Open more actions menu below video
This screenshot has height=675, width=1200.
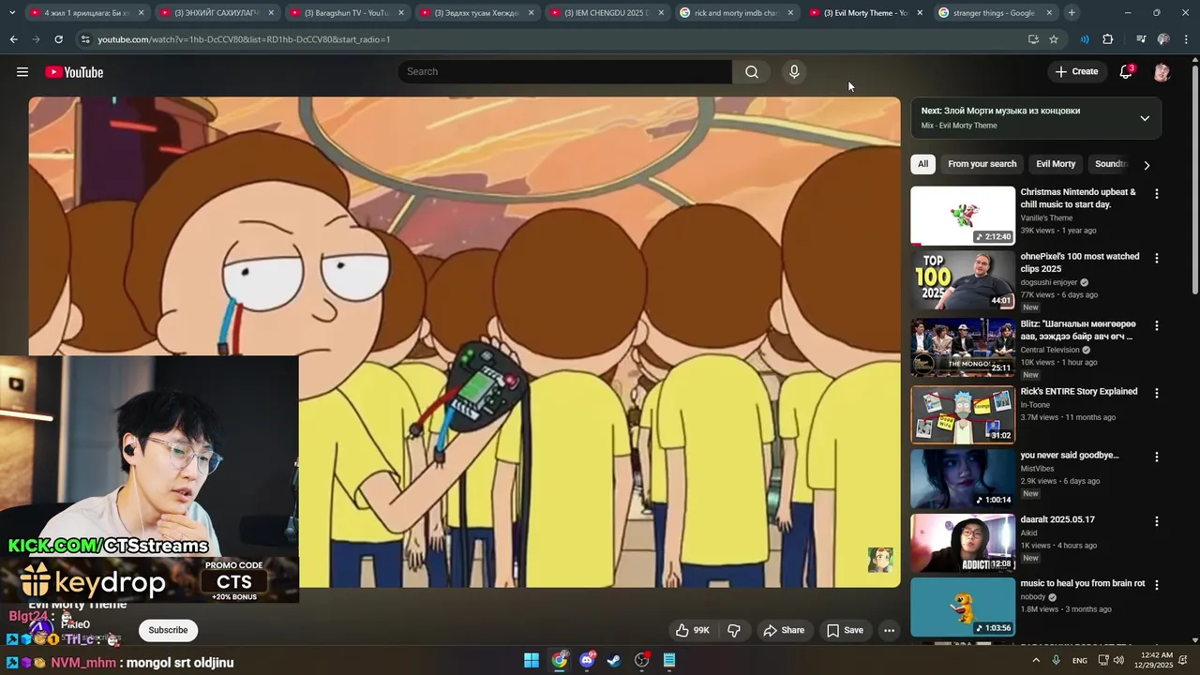889,630
